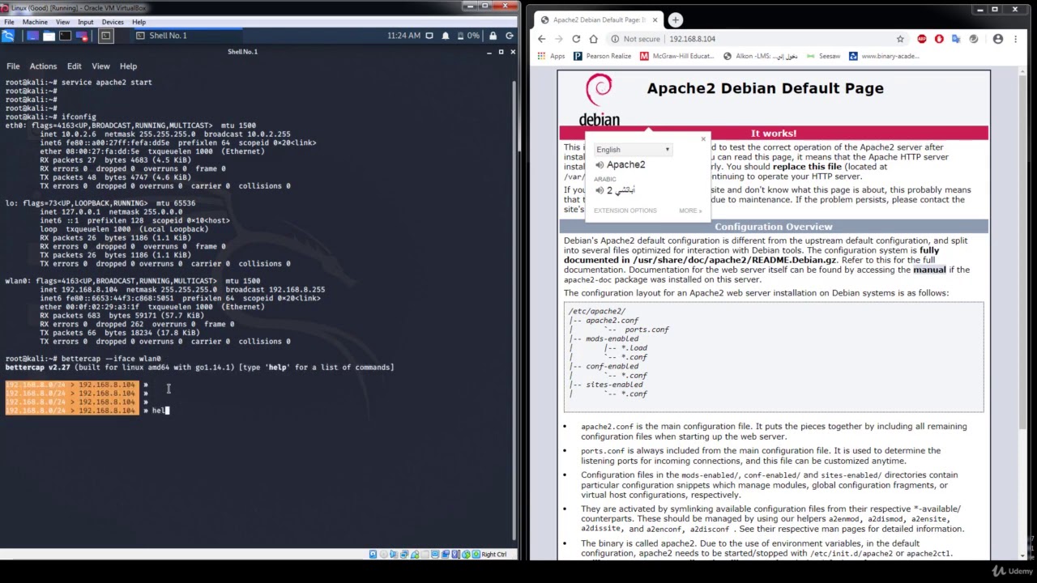
Task: Open the Pearson Realize bookmark
Action: pos(602,57)
